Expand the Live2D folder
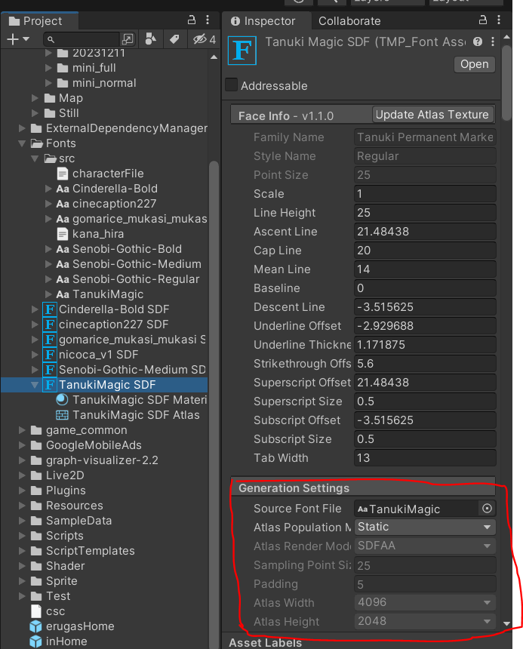This screenshot has width=523, height=649. point(22,475)
